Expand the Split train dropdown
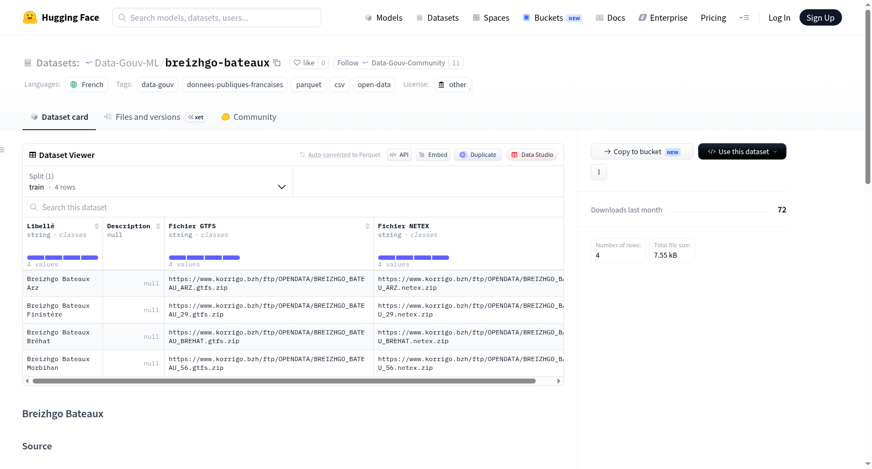Image resolution: width=872 pixels, height=469 pixels. tap(158, 181)
